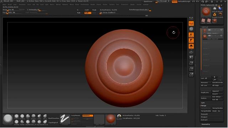Expand the Extract section
228x128 pixels.
click(204, 120)
